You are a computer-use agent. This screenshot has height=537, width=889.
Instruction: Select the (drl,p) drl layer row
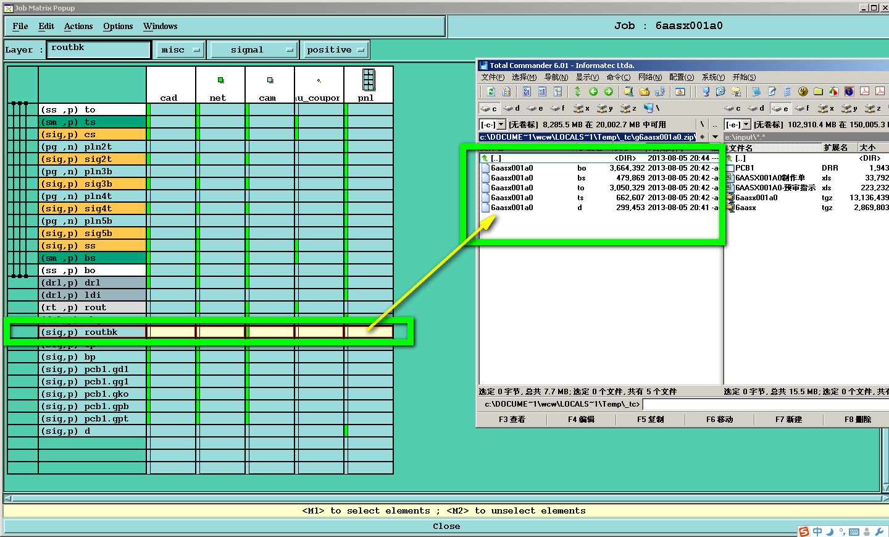point(92,283)
